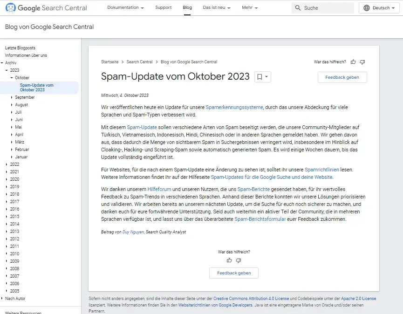Expand the 2020 archive year

coord(7,179)
